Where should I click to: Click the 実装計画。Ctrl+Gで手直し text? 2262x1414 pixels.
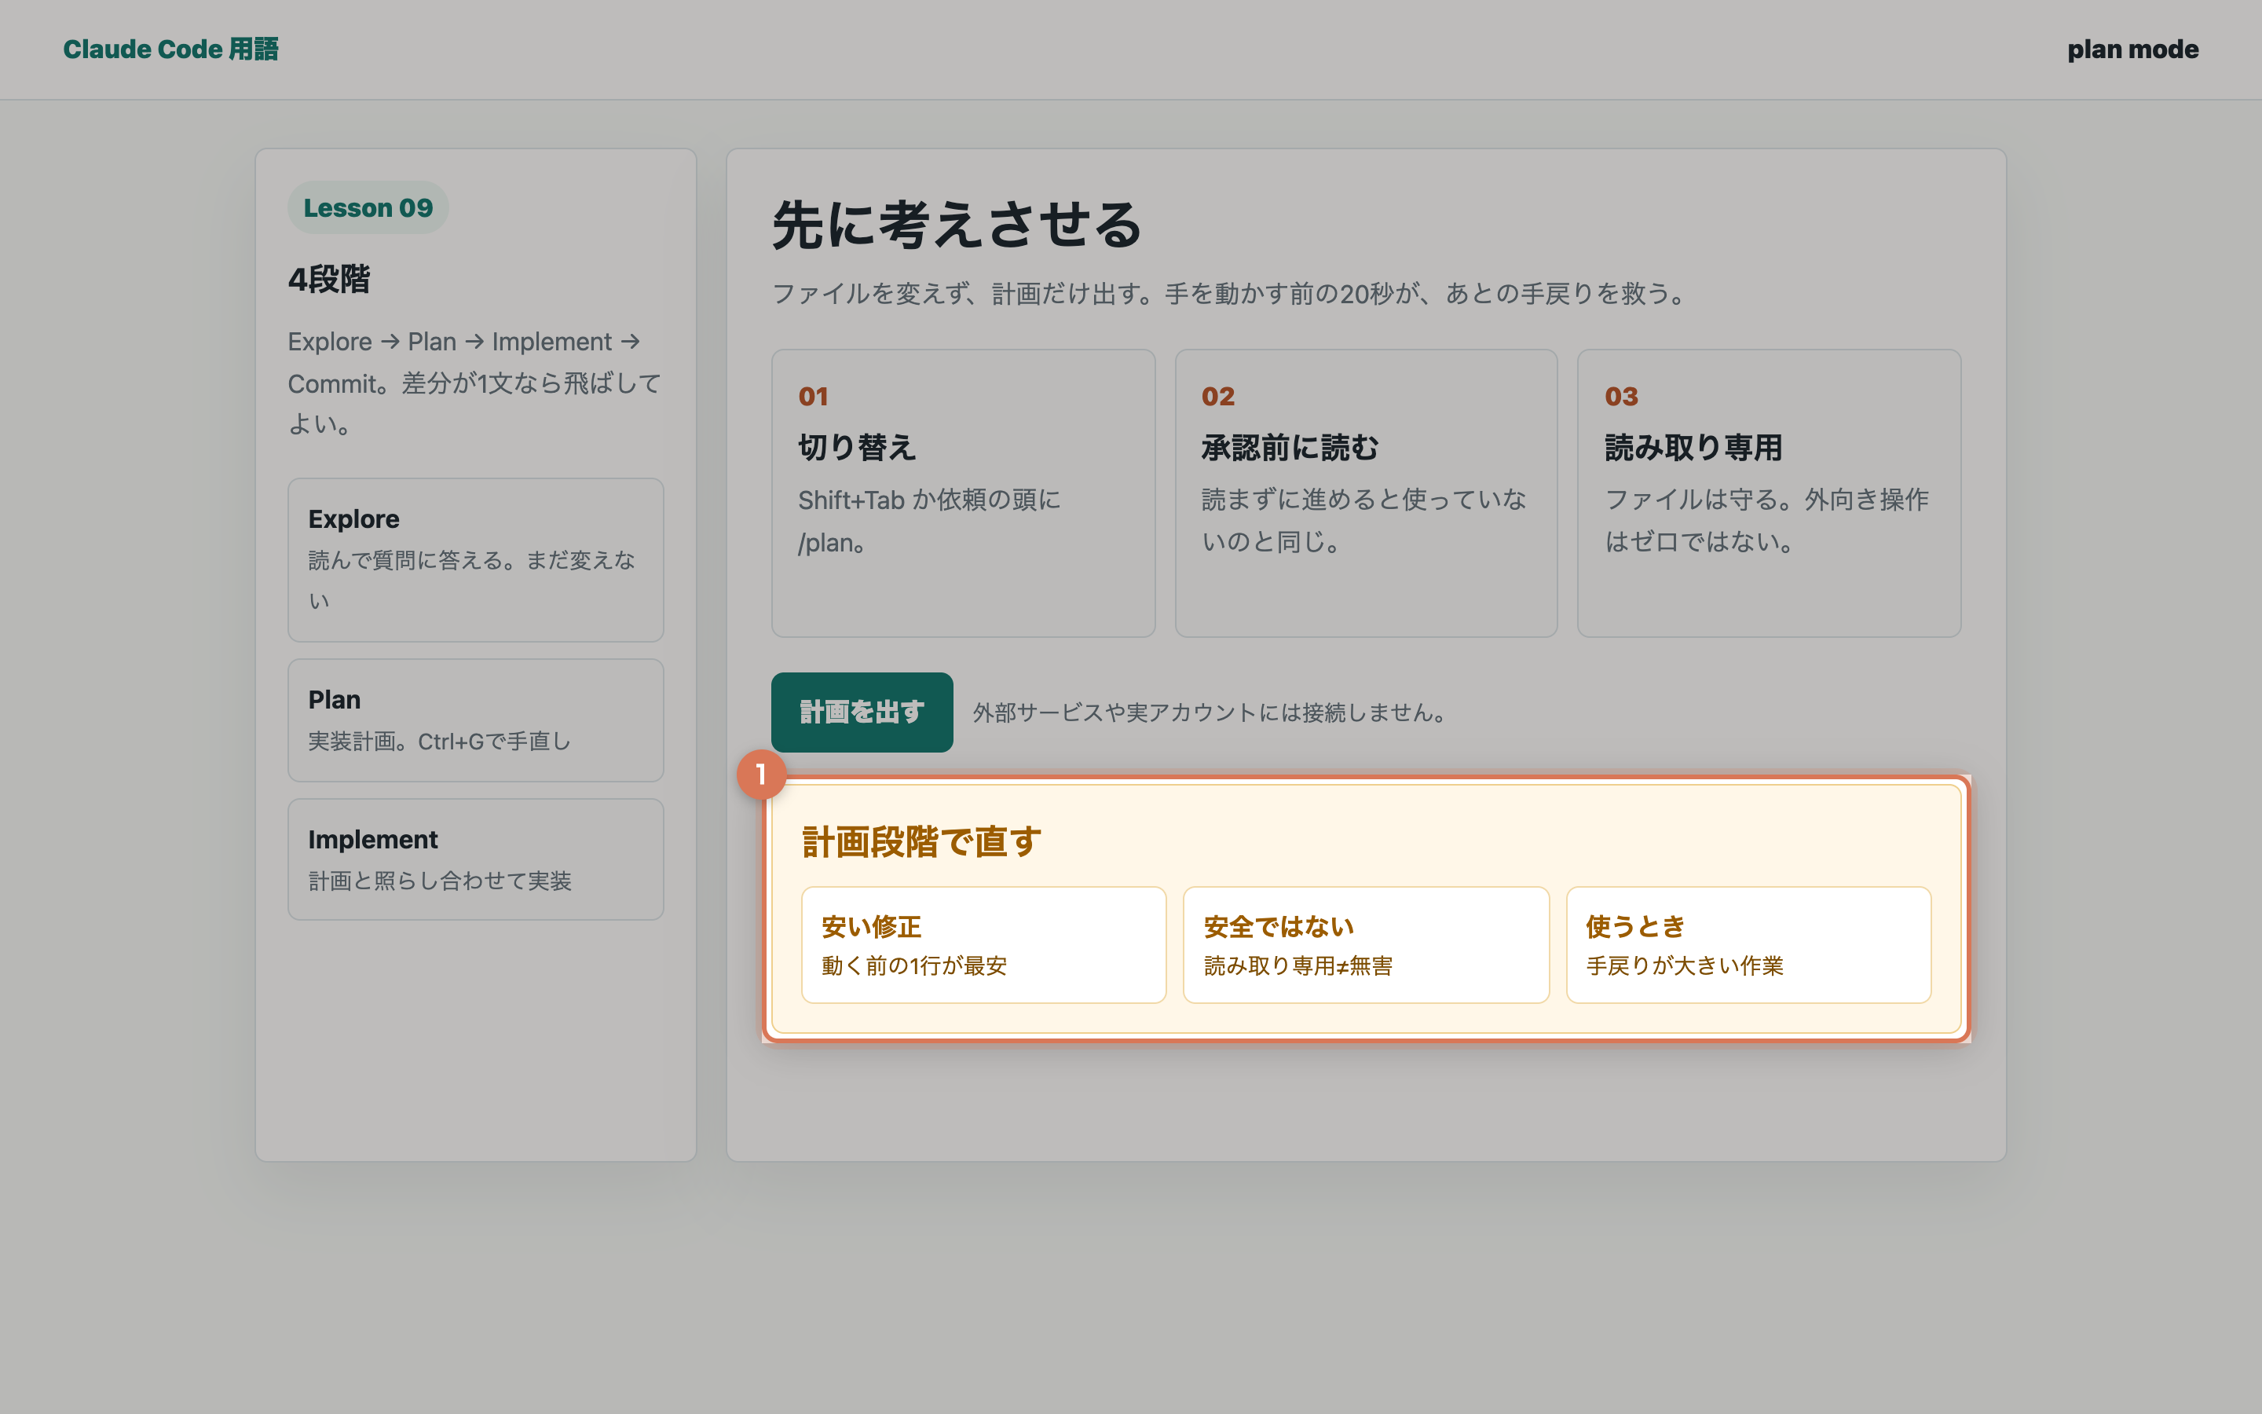[439, 741]
